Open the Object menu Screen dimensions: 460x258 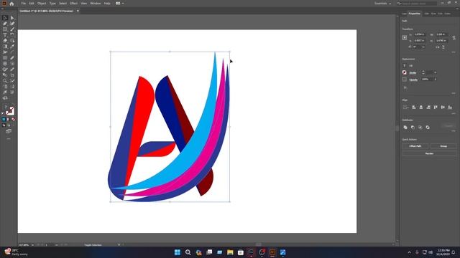coord(42,4)
